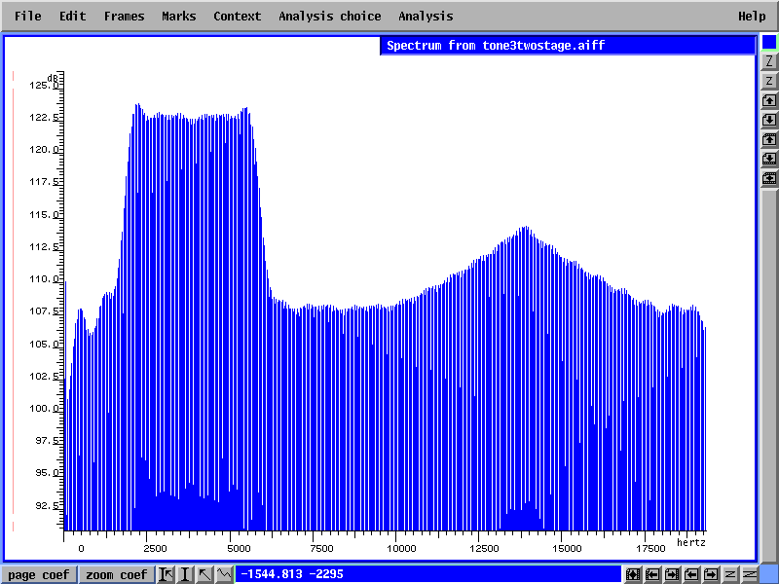Image resolution: width=779 pixels, height=584 pixels.
Task: Select the curve drawing tool in bottom bar
Action: pos(225,574)
